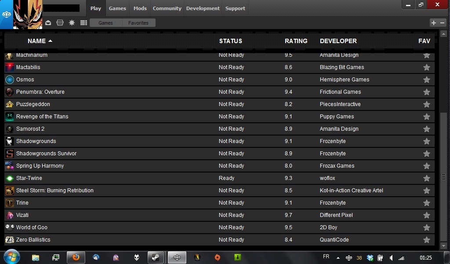Open the Windows Start button
The image size is (450, 264).
point(11,257)
